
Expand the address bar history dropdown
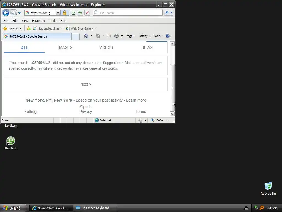58,13
